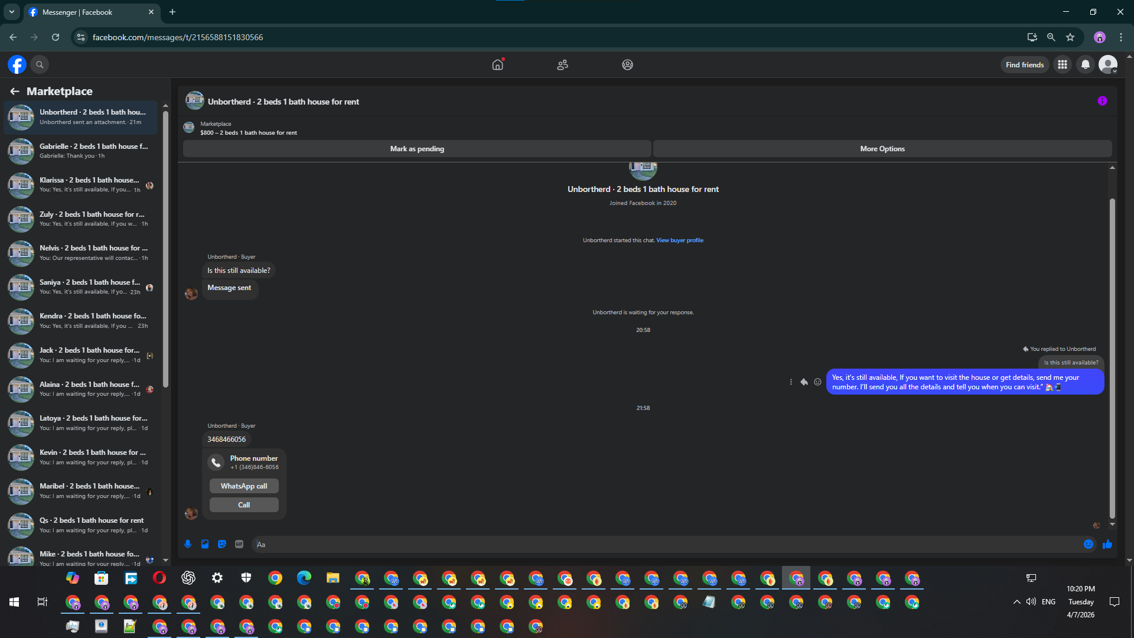Click the Find friends button
Screen dimensions: 1134x638
pos(1025,65)
